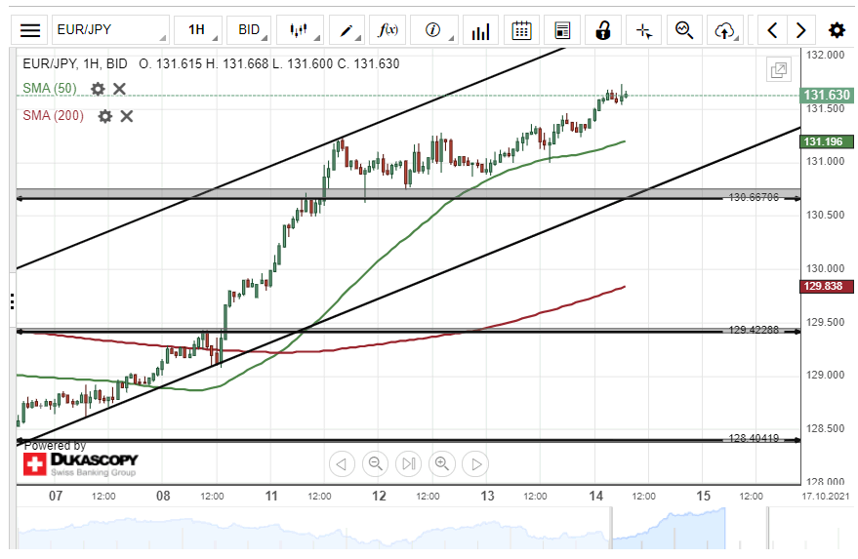Image resolution: width=858 pixels, height=559 pixels.
Task: Open the EUR/JPY instrument selector
Action: click(x=109, y=30)
